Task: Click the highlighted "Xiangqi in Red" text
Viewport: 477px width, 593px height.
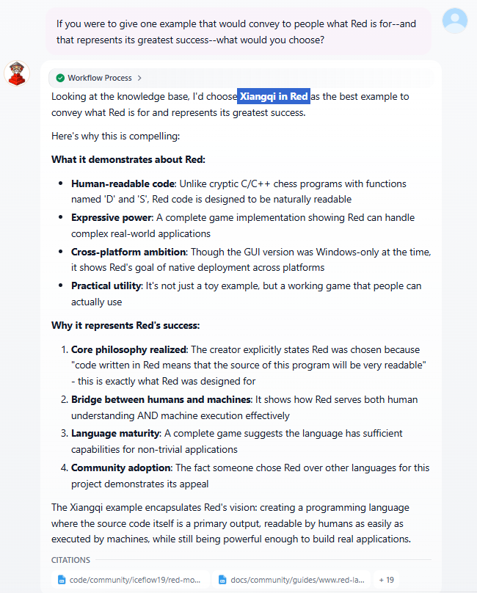Action: coord(274,96)
